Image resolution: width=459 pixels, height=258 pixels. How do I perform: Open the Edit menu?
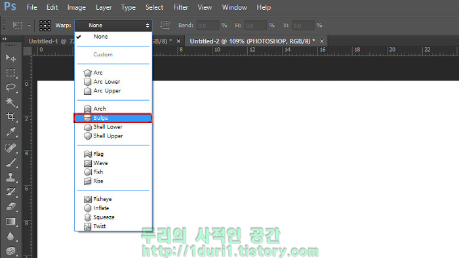point(52,7)
